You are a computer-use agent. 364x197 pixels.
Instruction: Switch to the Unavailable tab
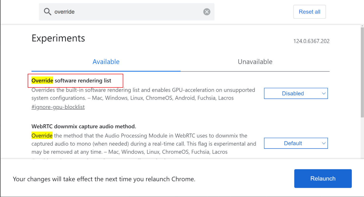(255, 62)
